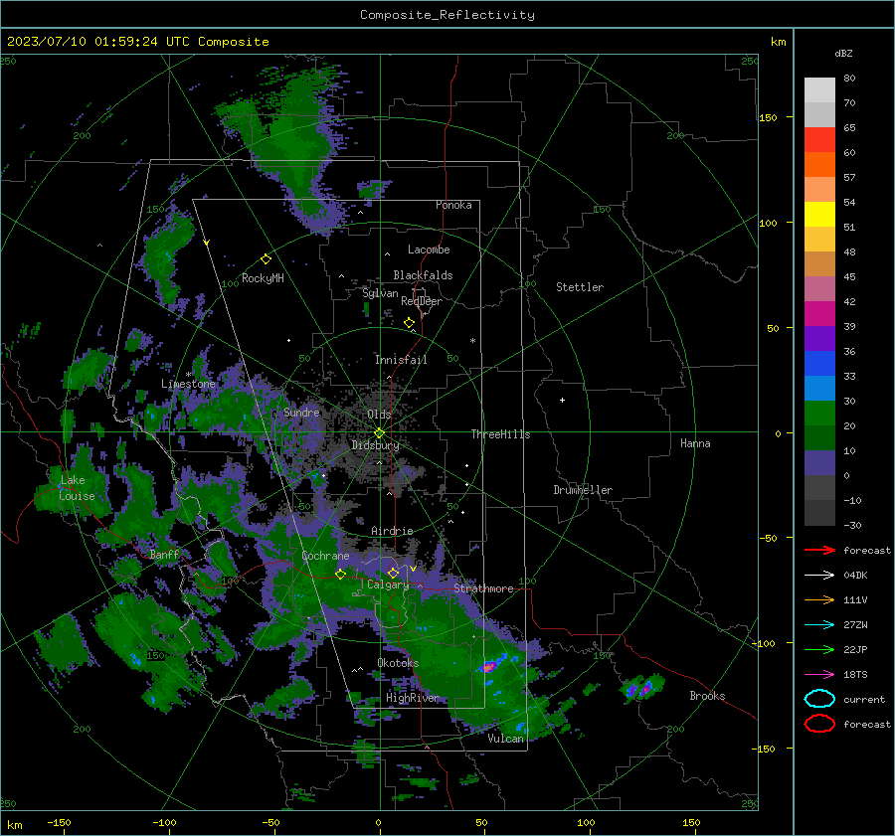Click the yellow diamond marker below RedDeer

pyautogui.click(x=409, y=323)
